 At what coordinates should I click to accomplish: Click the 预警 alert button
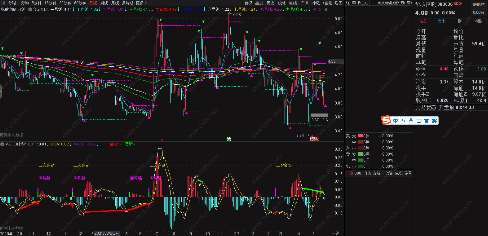point(478,21)
